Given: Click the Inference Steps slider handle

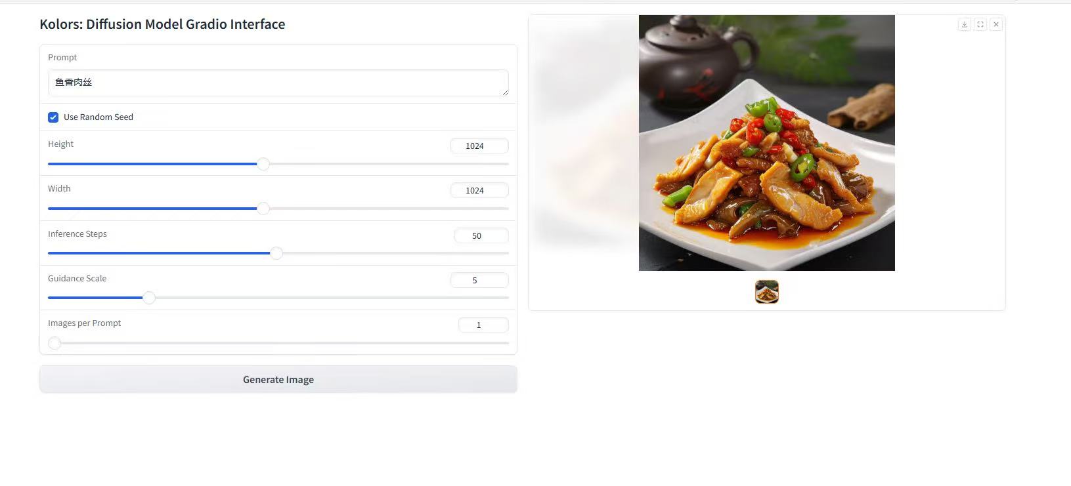Looking at the screenshot, I should pyautogui.click(x=276, y=253).
